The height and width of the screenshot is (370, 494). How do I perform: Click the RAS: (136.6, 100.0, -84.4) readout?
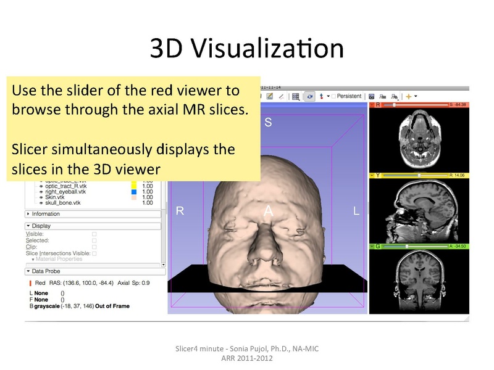tap(82, 283)
